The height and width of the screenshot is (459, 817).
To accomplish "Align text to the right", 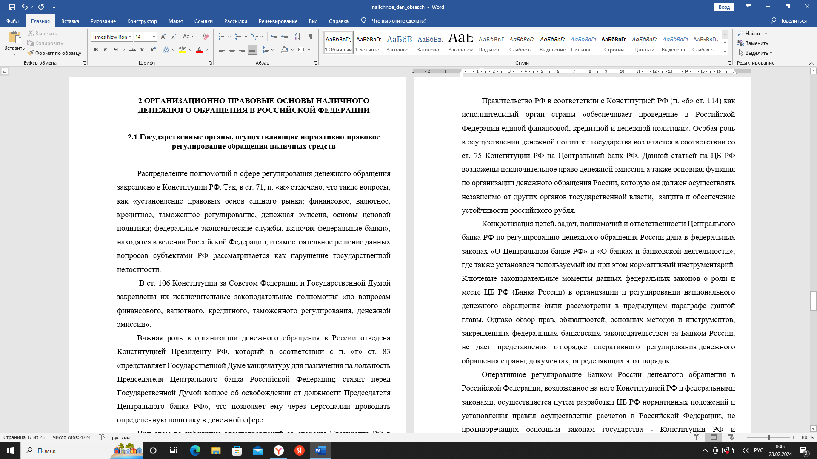I will pos(242,50).
